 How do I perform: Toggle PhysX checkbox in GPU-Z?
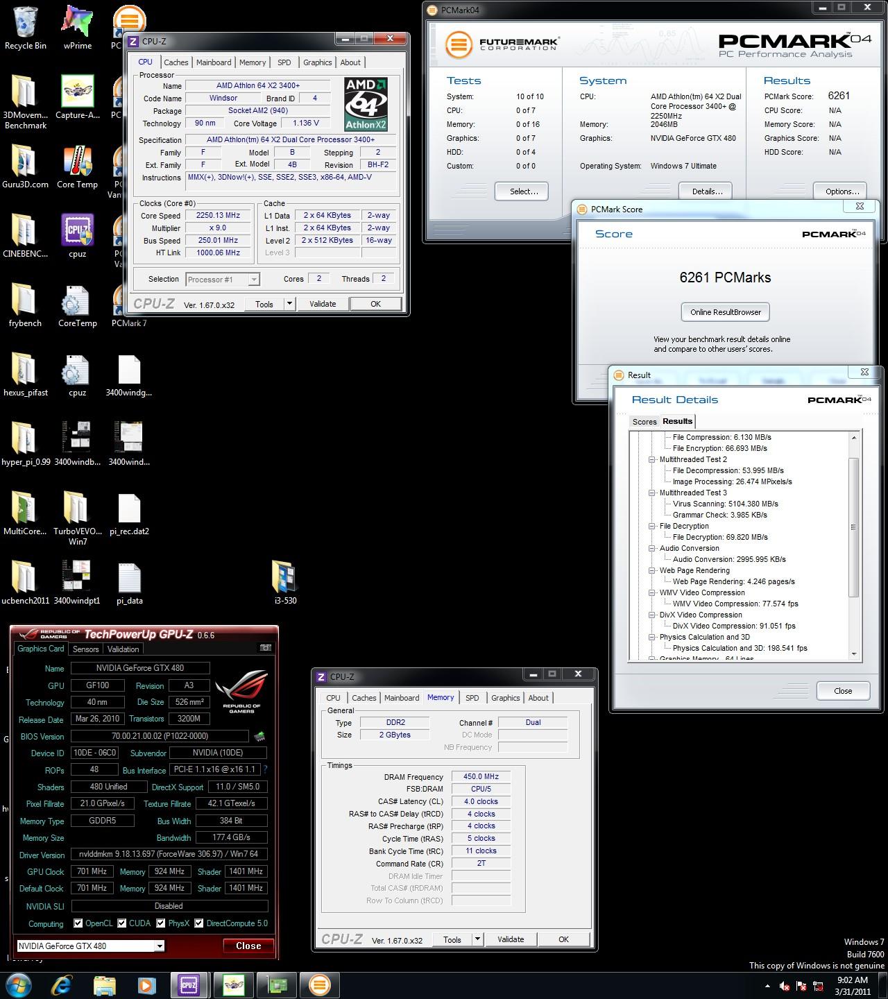tap(161, 923)
